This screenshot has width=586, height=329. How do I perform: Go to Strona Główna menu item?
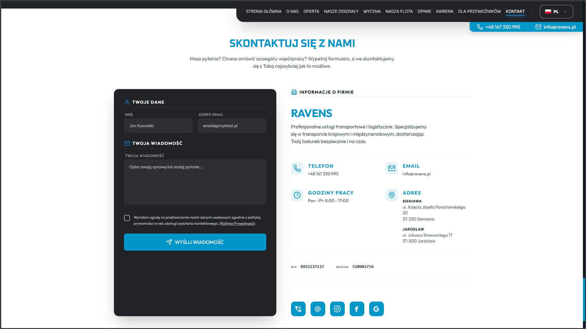(264, 11)
